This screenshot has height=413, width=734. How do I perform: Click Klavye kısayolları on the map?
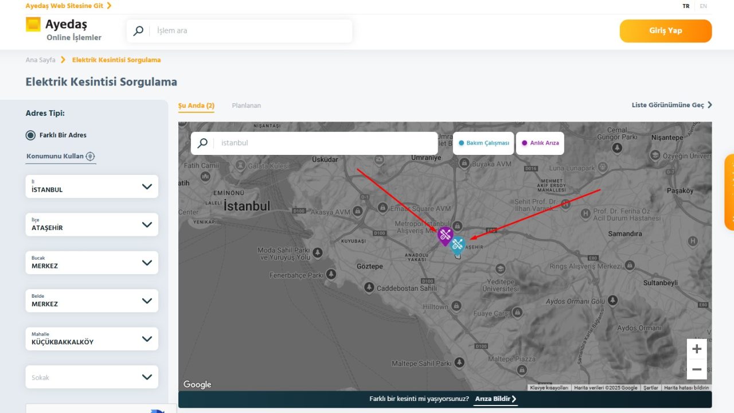coord(549,388)
